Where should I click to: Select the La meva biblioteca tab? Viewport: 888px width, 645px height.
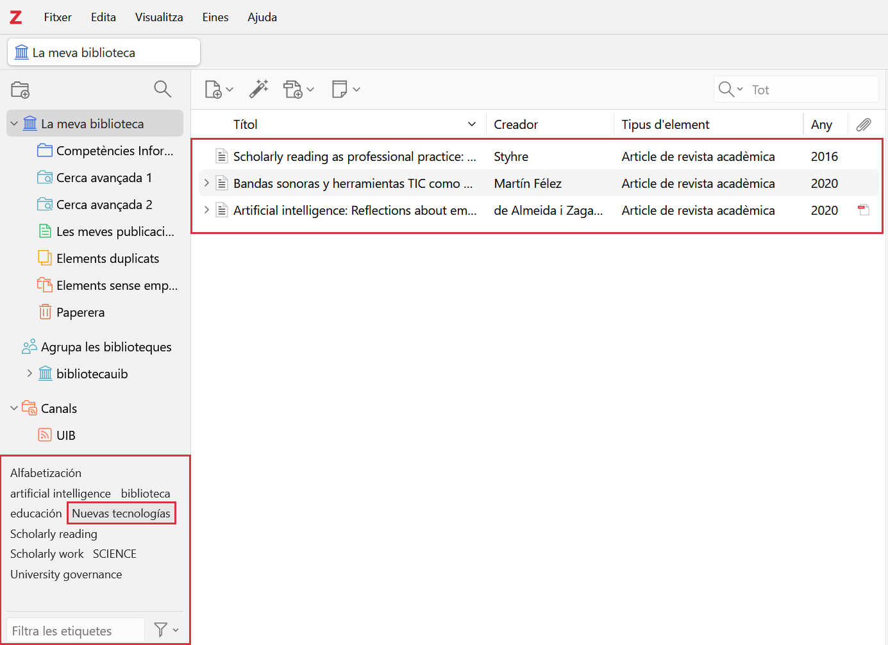click(104, 52)
